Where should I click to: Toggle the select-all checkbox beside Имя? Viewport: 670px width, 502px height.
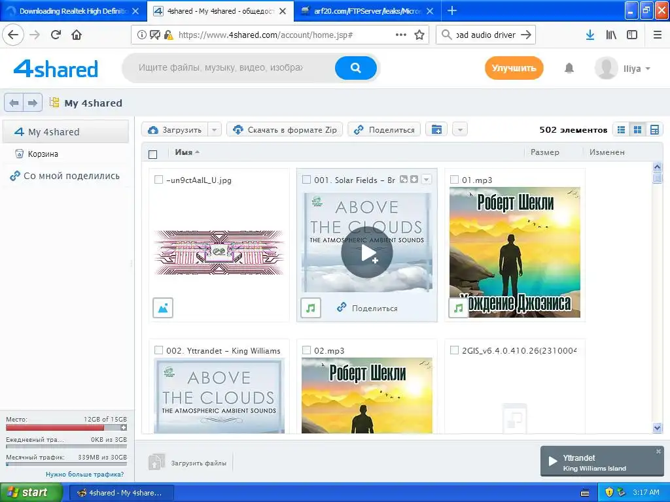[x=152, y=154]
